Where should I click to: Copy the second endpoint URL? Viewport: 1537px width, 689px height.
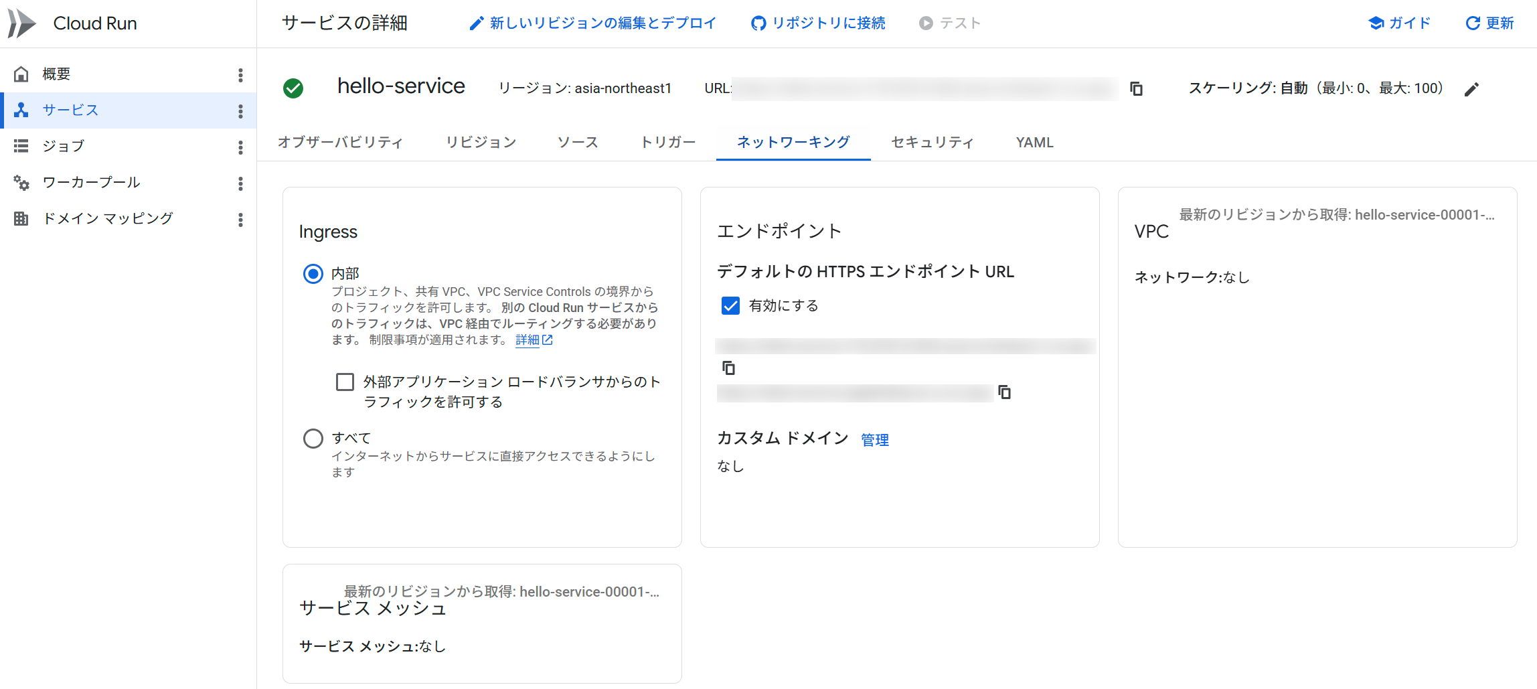(1005, 392)
